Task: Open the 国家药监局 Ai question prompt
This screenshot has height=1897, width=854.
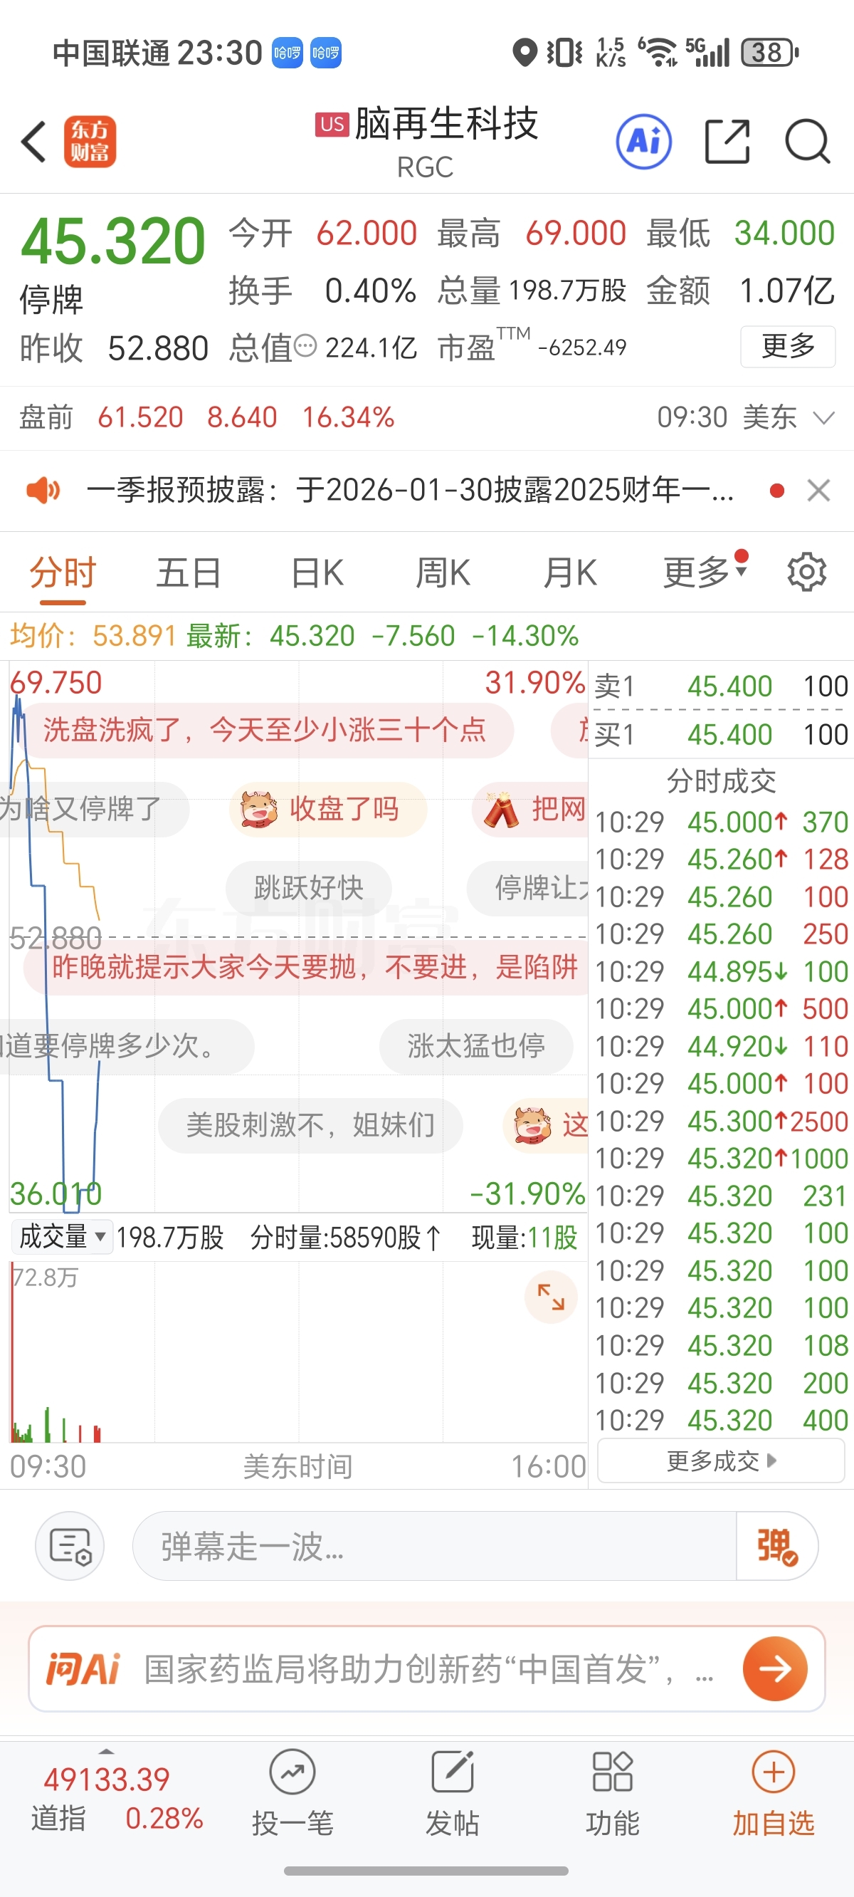Action: pyautogui.click(x=427, y=1669)
